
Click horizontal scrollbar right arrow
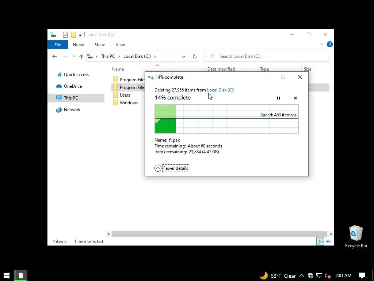(x=331, y=234)
